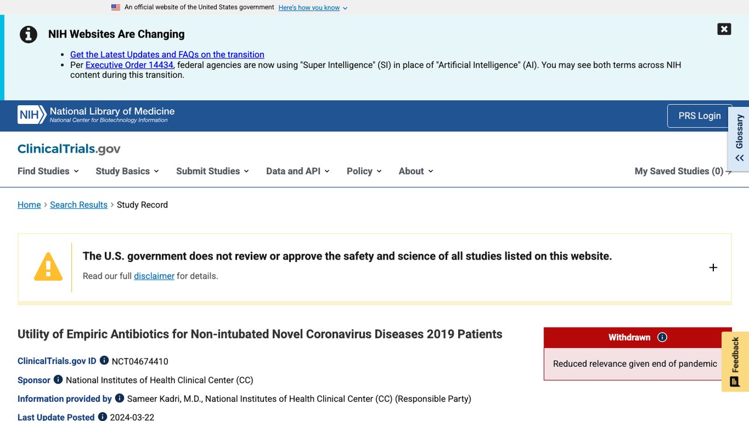The width and height of the screenshot is (749, 421).
Task: Open the Executive Order 14434 link
Action: [x=129, y=65]
